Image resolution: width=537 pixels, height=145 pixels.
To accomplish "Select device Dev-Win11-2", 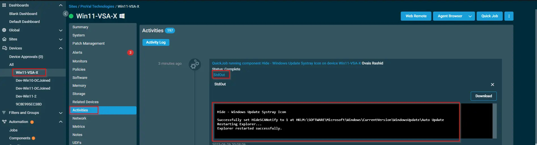I will click(26, 96).
